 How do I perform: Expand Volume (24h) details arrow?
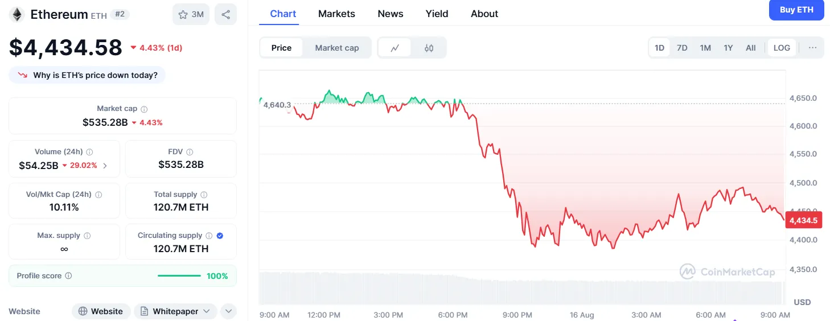[x=105, y=166]
